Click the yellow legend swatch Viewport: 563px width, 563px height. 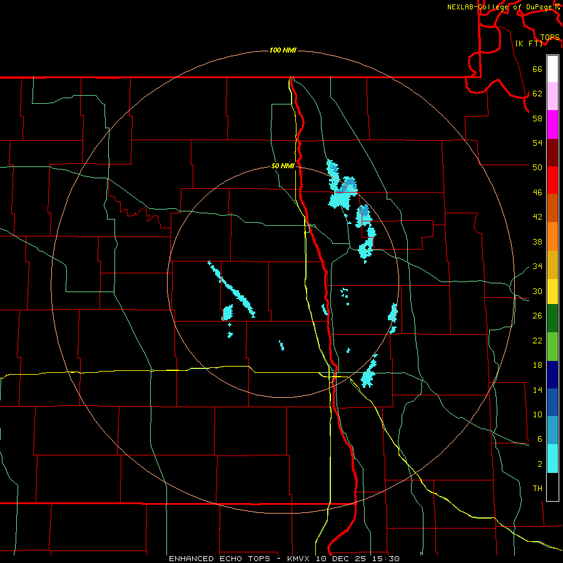click(552, 292)
